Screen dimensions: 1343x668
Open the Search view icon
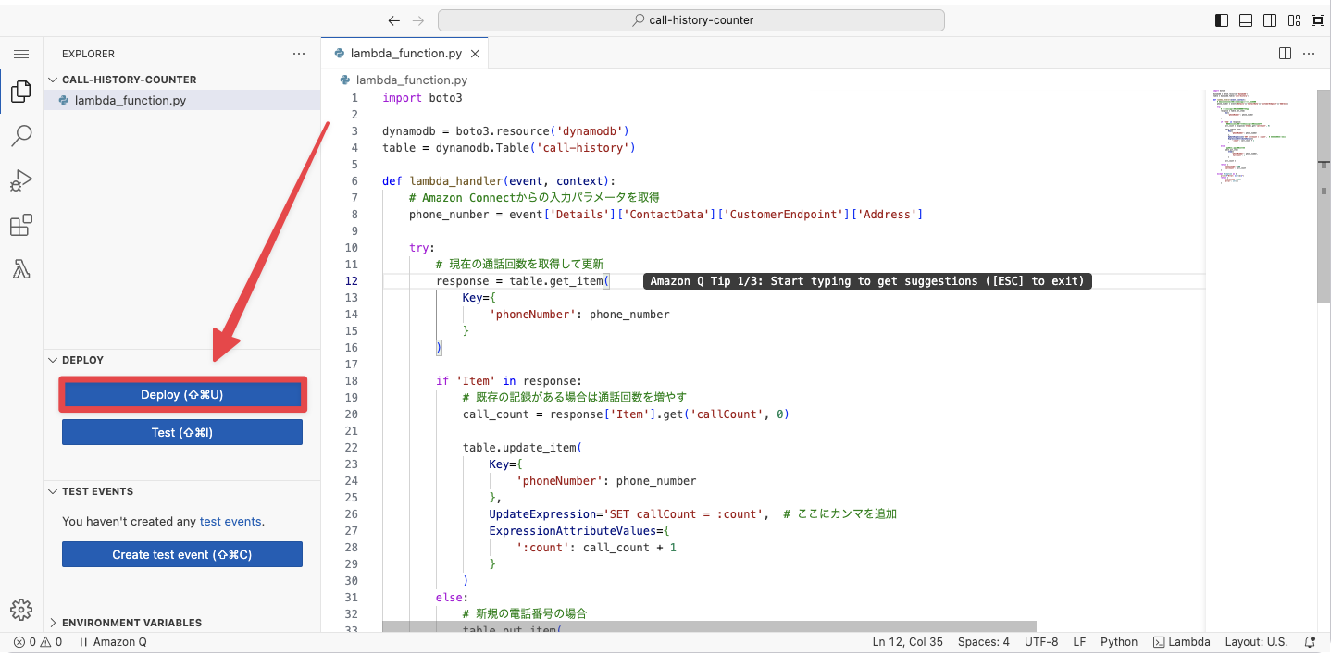point(20,136)
